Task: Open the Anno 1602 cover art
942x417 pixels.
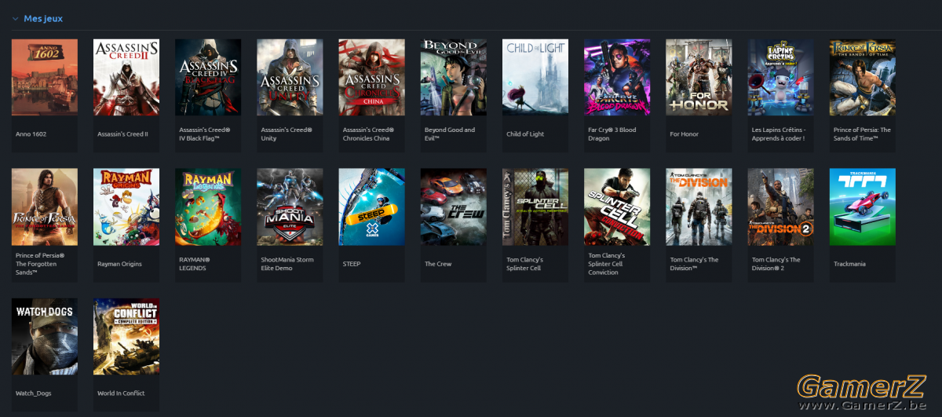Action: click(x=45, y=78)
